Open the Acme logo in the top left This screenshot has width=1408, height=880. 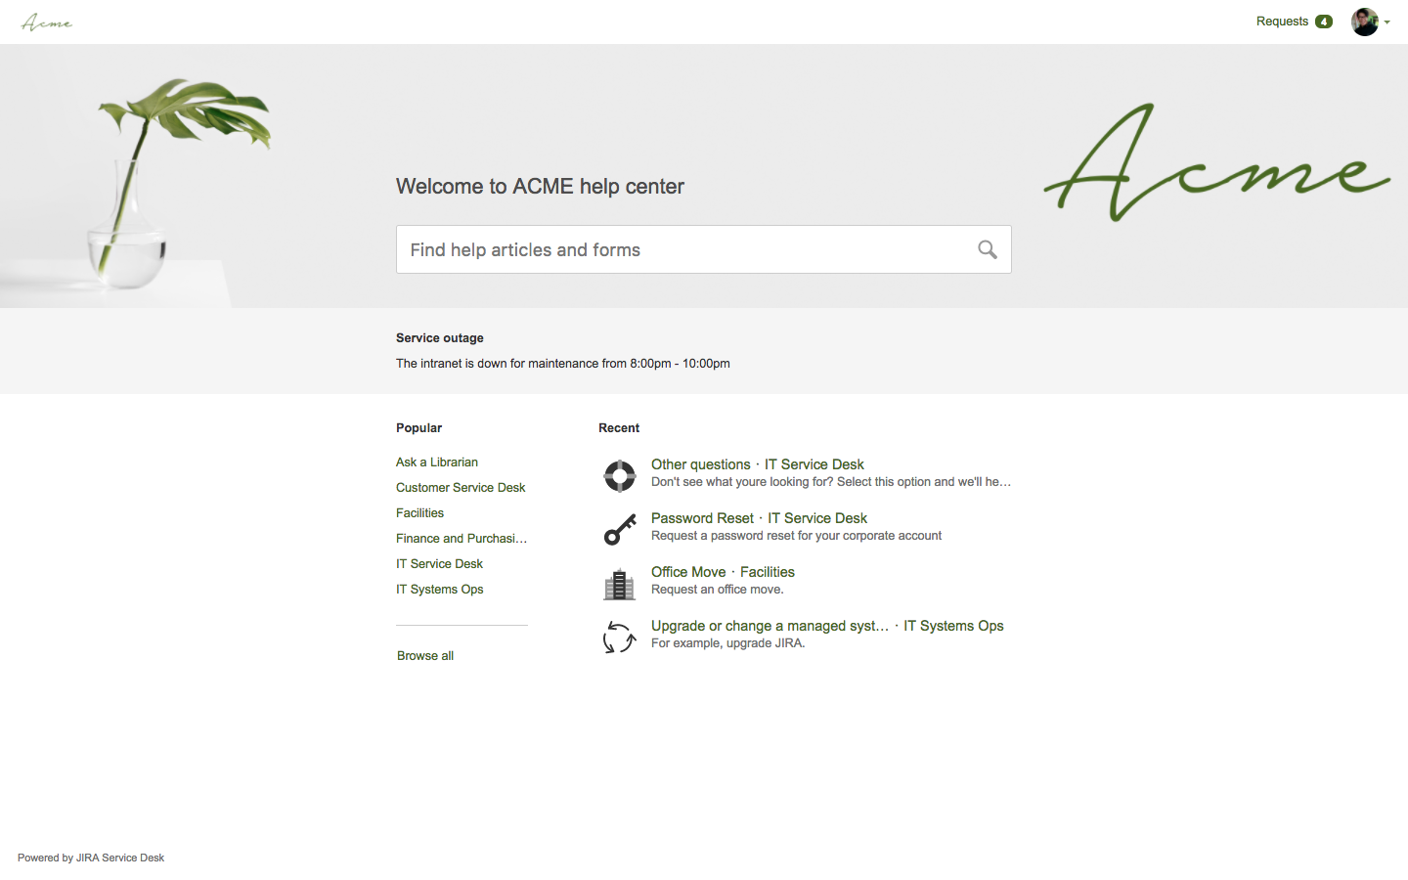(x=46, y=22)
